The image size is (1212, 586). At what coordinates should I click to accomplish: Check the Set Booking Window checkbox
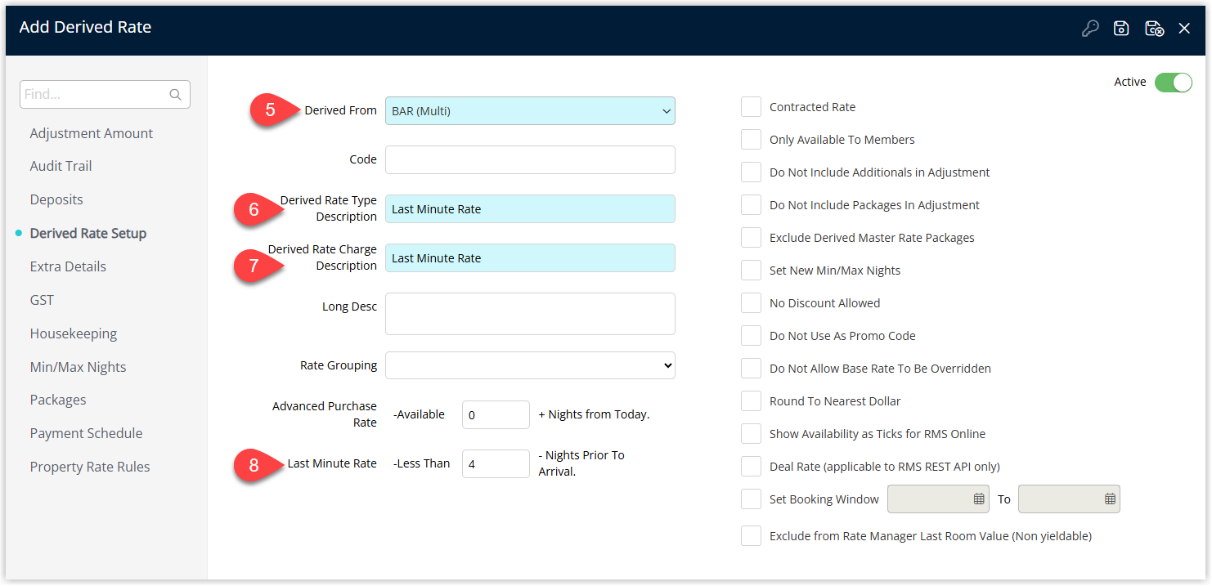pos(751,499)
